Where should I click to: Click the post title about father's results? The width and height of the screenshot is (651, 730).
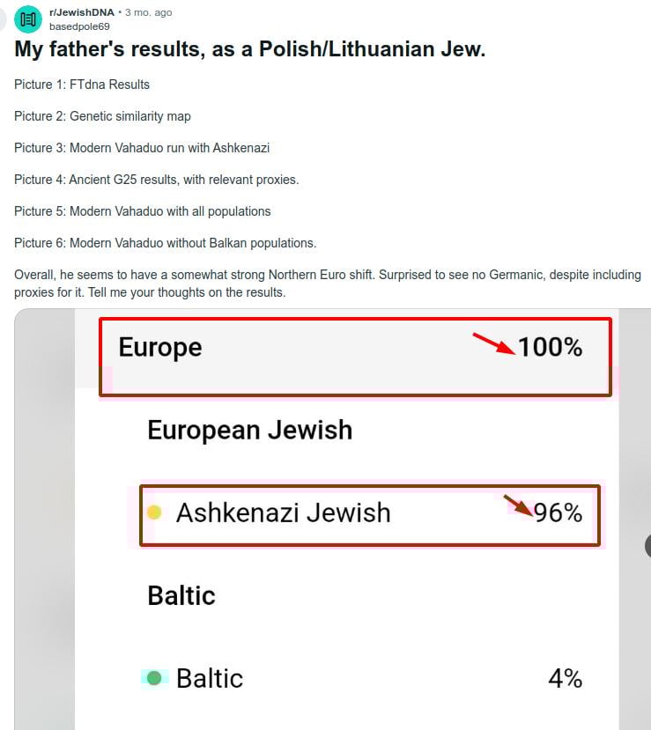tap(250, 49)
